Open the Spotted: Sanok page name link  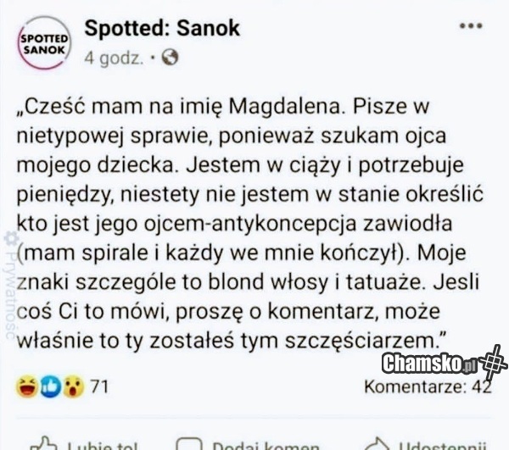162,28
